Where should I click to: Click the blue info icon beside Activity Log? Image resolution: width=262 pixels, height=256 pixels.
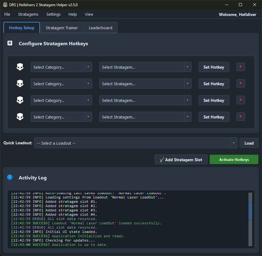point(10,177)
